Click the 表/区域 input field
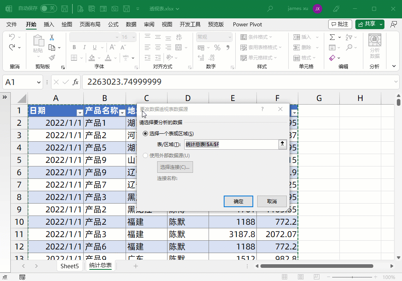The image size is (402, 281). [x=231, y=144]
